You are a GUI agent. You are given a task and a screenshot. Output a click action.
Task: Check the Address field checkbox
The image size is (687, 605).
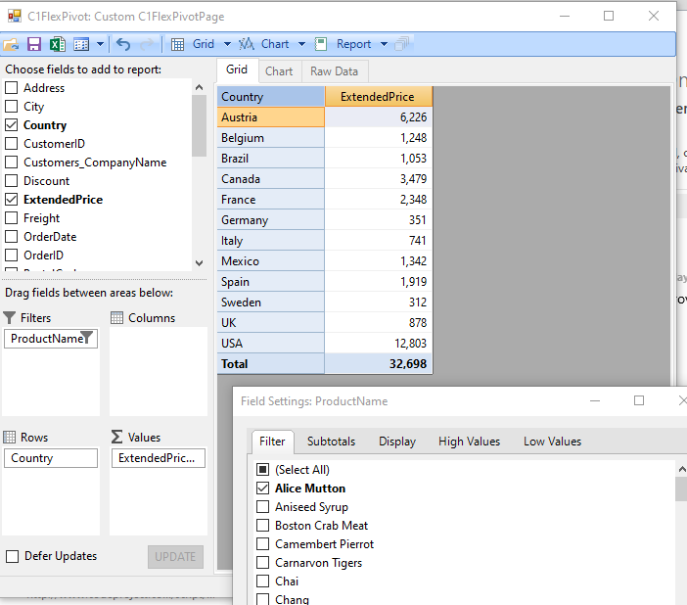pyautogui.click(x=12, y=88)
